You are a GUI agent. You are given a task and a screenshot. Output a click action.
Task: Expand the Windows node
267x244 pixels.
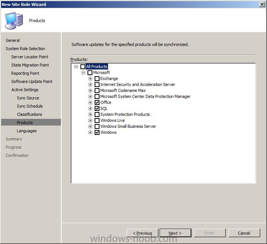[x=90, y=132]
